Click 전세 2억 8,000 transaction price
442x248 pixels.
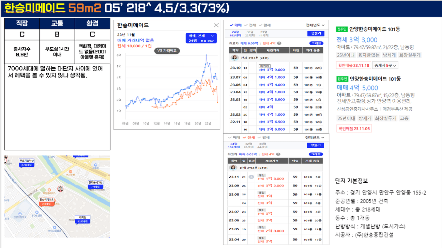271,231
